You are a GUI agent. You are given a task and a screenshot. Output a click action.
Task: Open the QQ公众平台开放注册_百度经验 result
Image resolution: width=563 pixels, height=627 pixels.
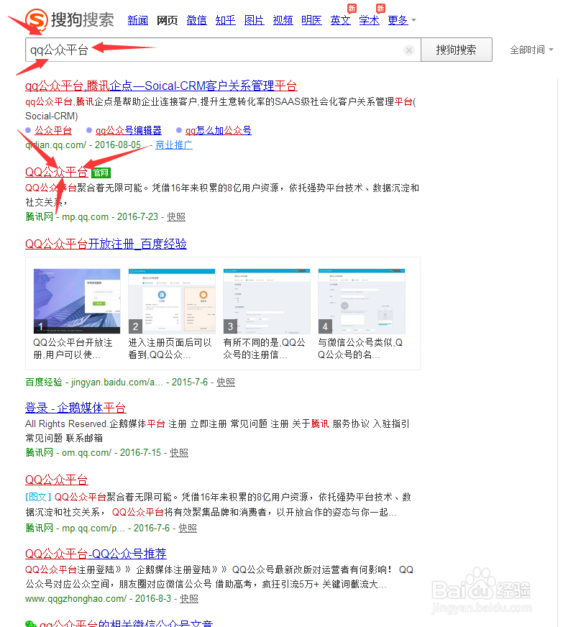[106, 244]
